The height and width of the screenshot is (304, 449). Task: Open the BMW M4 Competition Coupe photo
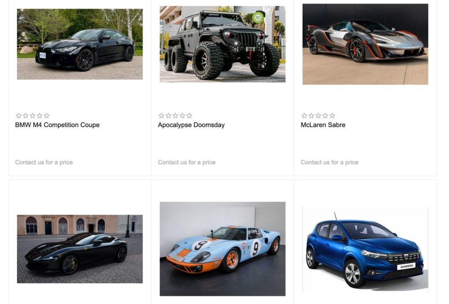80,44
